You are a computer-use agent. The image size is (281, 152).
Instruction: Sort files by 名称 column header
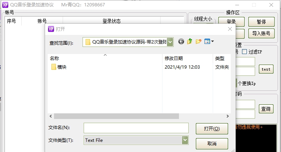pos(54,58)
